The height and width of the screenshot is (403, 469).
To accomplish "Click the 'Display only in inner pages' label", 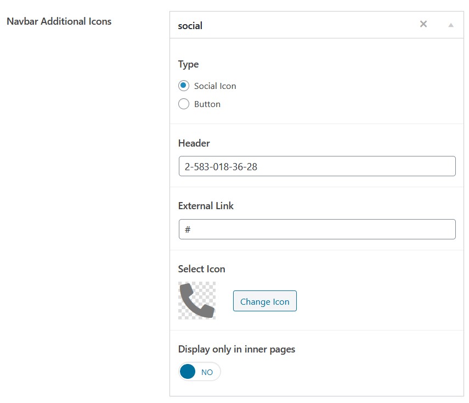I will coord(236,349).
